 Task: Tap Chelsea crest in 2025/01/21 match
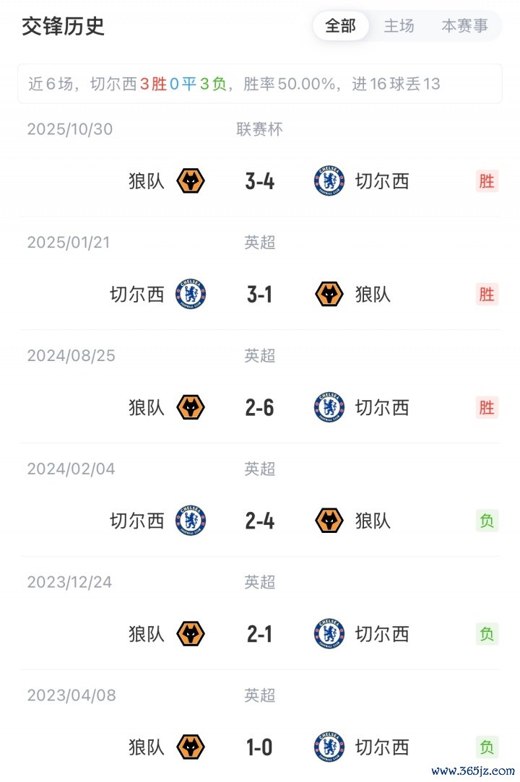click(x=191, y=294)
